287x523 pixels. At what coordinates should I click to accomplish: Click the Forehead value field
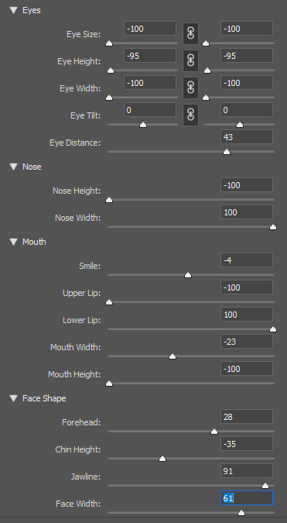[247, 417]
